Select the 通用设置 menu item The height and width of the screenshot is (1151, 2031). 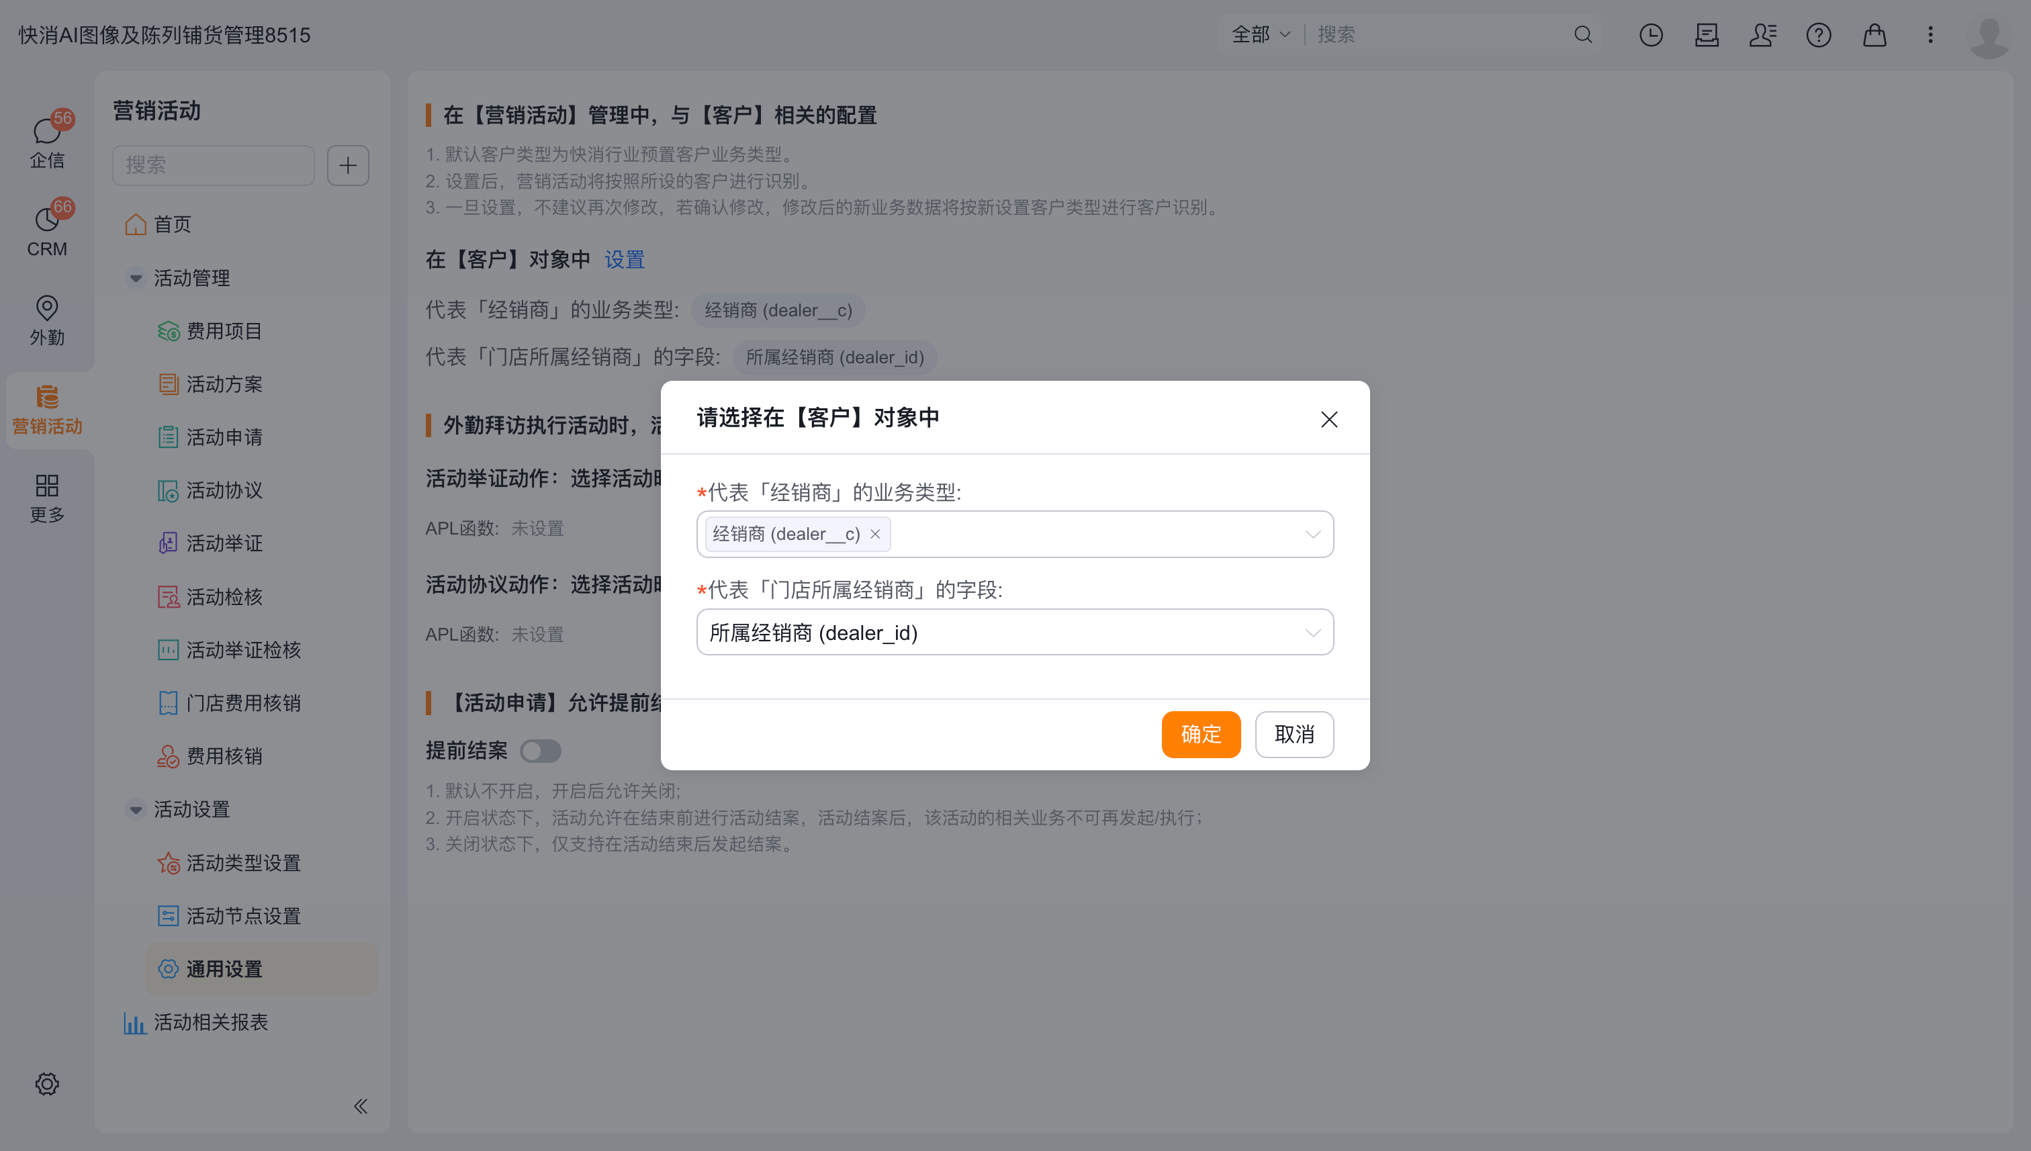[x=261, y=968]
